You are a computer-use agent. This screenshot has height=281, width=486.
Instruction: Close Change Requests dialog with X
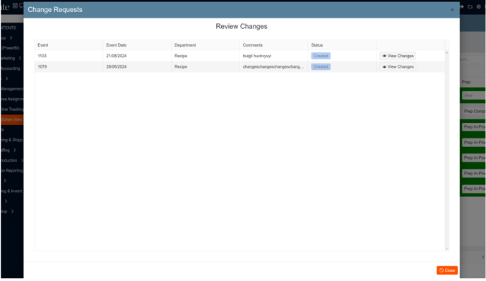tap(452, 10)
